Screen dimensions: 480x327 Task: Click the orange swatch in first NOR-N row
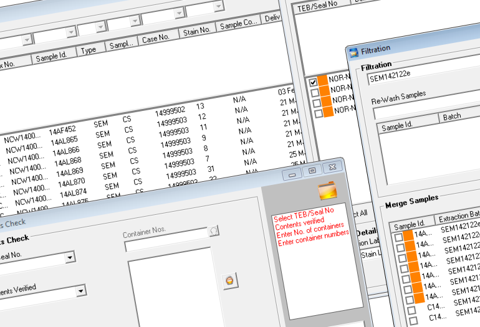pyautogui.click(x=322, y=80)
